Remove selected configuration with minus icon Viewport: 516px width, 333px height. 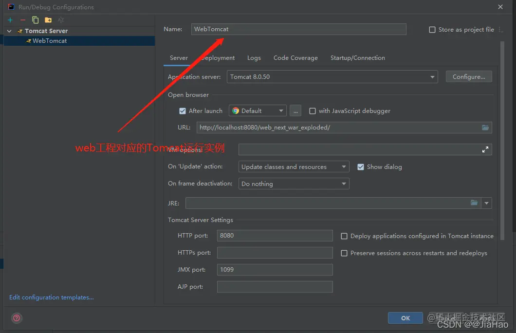23,20
